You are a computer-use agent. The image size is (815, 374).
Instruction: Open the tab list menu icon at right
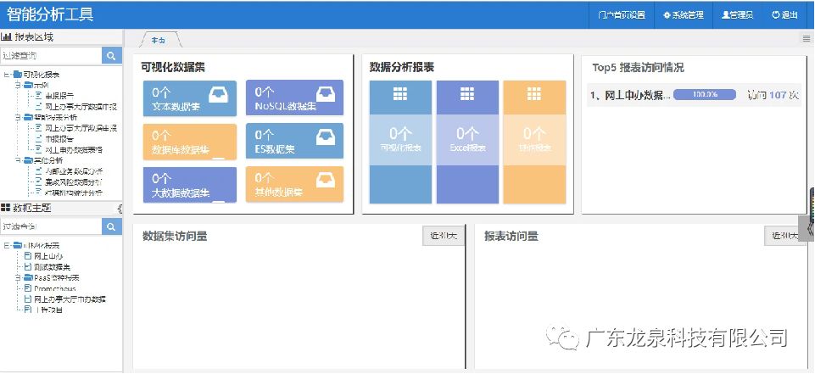pos(806,38)
